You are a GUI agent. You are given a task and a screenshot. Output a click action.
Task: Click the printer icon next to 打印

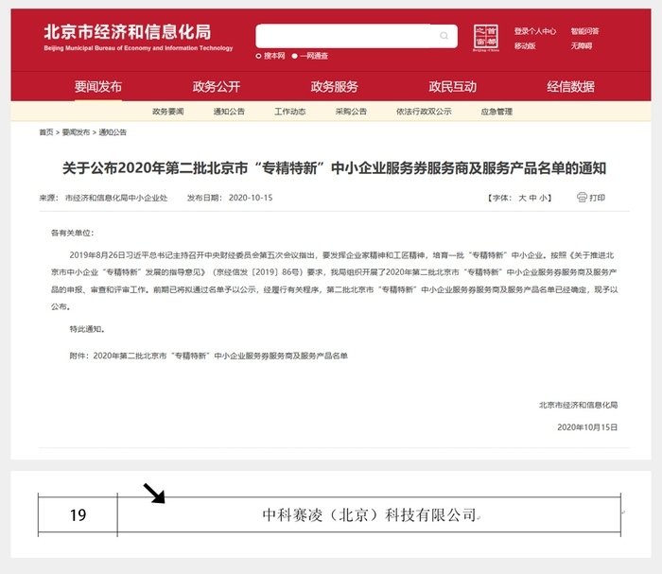582,197
